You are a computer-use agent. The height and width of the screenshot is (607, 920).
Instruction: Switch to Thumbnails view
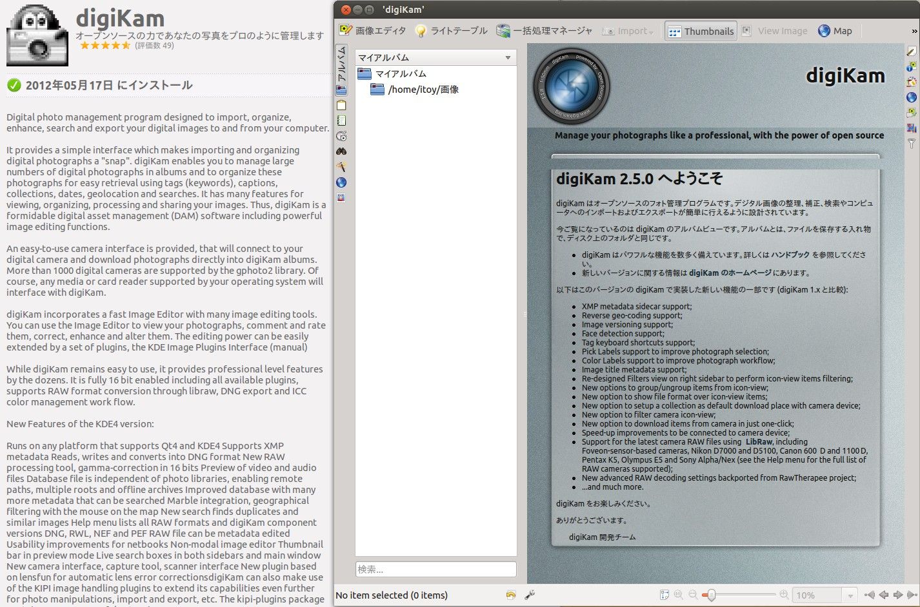point(701,31)
